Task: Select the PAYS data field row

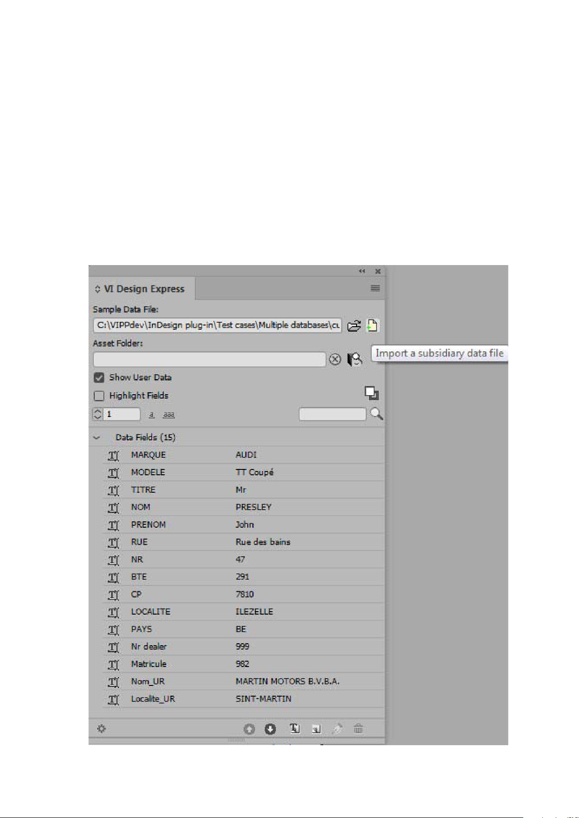Action: point(243,629)
